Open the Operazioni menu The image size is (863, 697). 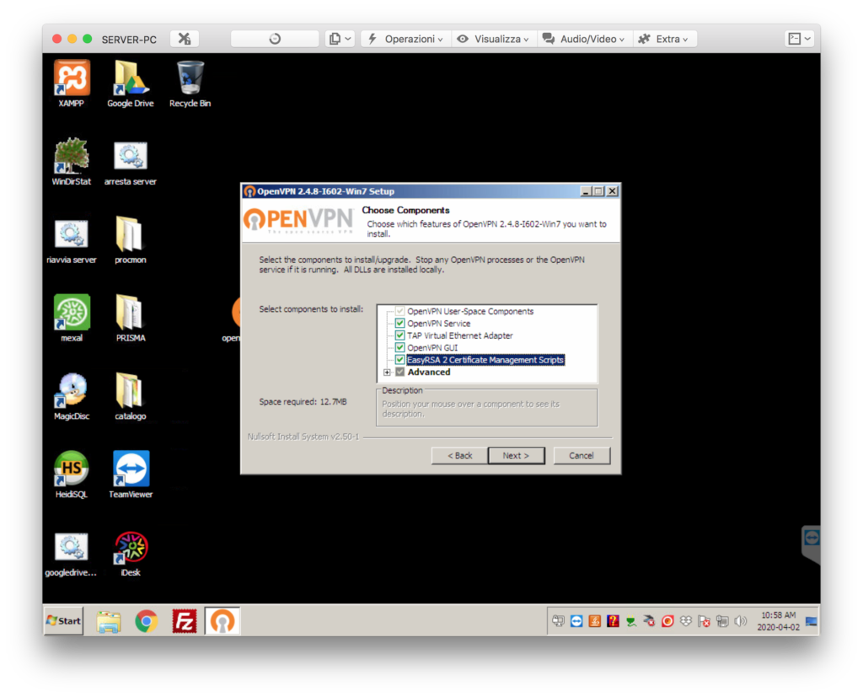tap(405, 39)
